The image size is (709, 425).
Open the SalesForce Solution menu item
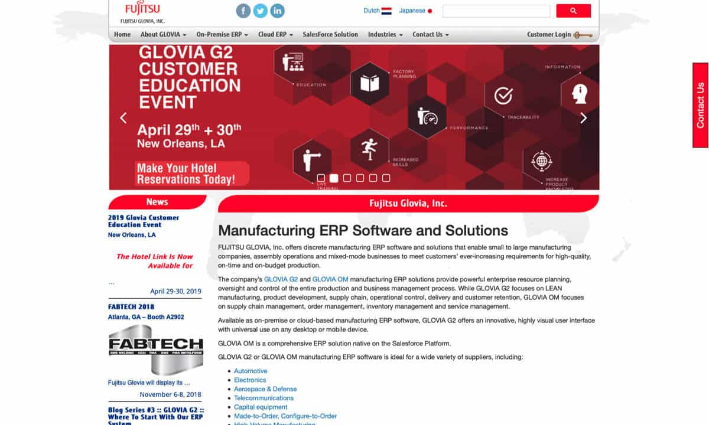click(x=330, y=34)
